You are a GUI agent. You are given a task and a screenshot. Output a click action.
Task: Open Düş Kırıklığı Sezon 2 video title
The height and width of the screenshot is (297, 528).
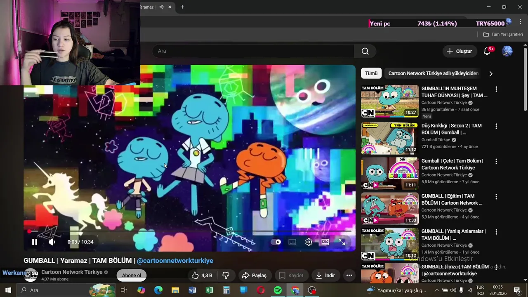tap(451, 129)
